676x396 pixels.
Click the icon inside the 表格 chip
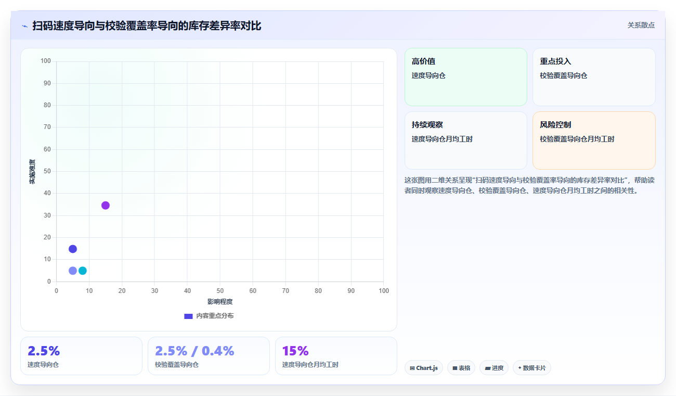coord(455,368)
